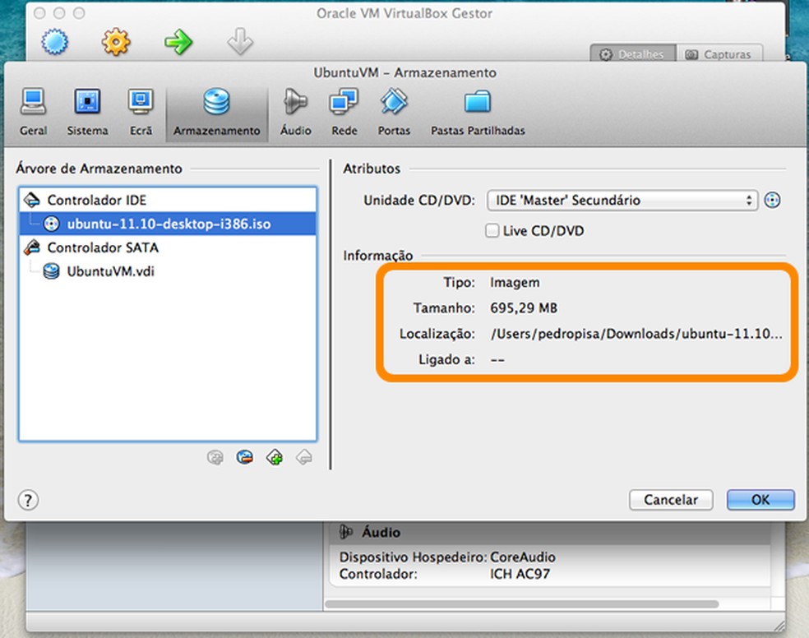
Task: Select the Armazenamento storage section
Action: coord(217,113)
